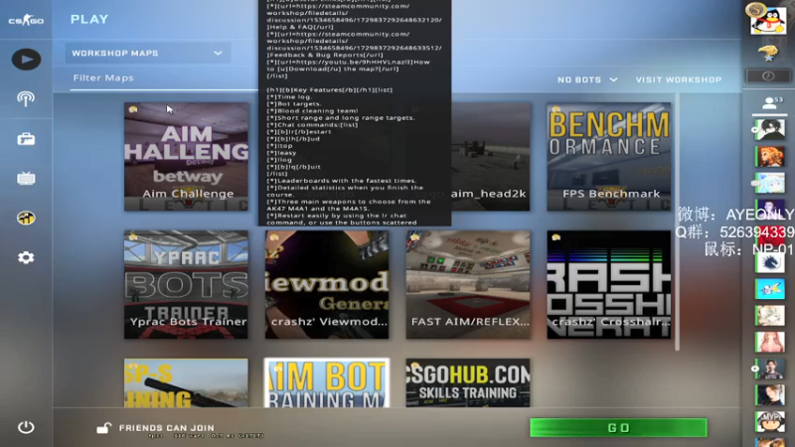This screenshot has height=447, width=795.
Task: Select the aim_head2k map
Action: pyautogui.click(x=490, y=157)
